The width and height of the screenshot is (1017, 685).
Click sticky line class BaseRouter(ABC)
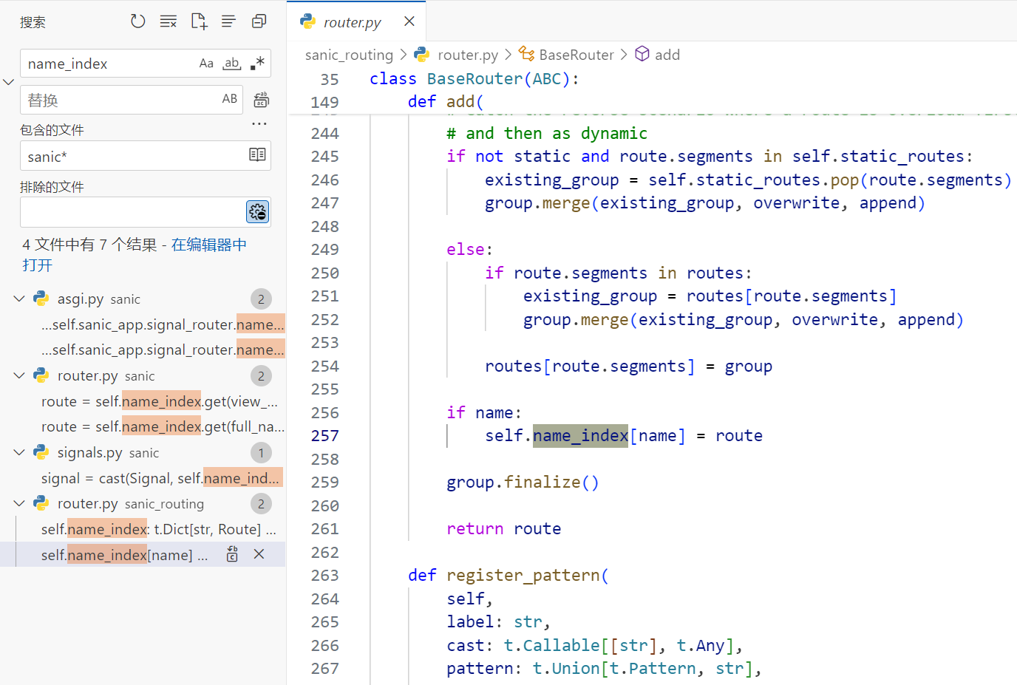(475, 78)
